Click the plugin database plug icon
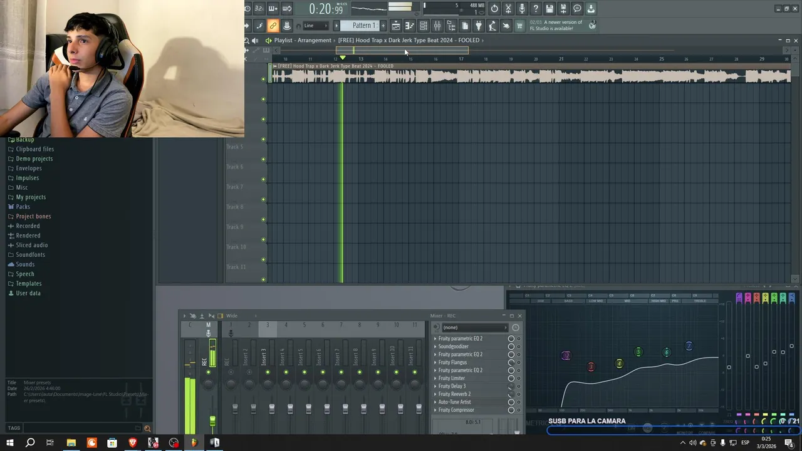The width and height of the screenshot is (802, 451). [x=479, y=26]
